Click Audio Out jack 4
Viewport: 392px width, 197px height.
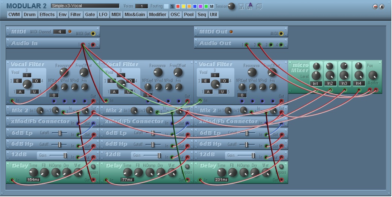point(281,45)
